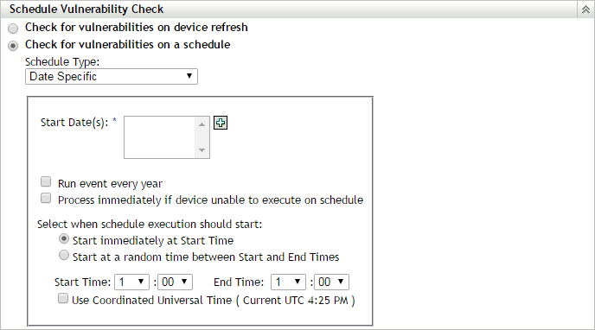Enable Use Coordinated Universal Time checkbox
Image resolution: width=595 pixels, height=330 pixels.
(63, 298)
